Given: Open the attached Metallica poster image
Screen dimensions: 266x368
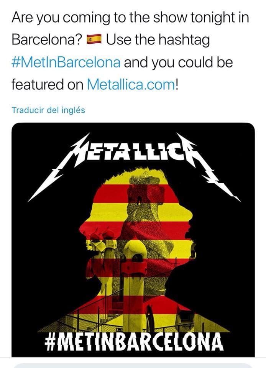Looking at the screenshot, I should [133, 240].
